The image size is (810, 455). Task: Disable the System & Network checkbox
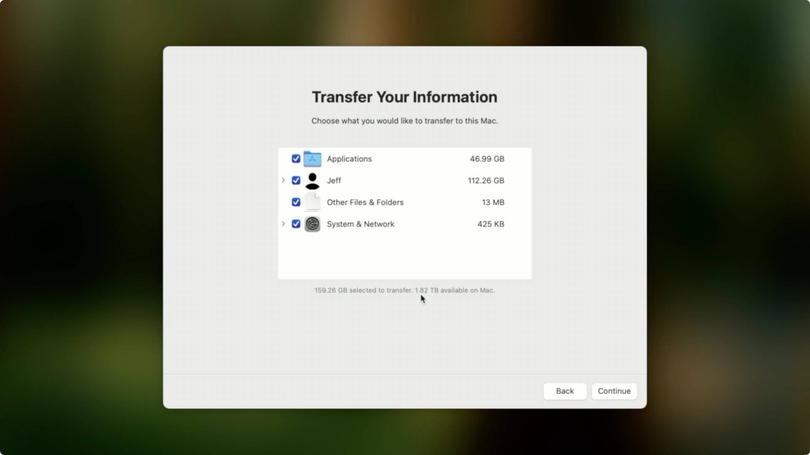point(296,224)
